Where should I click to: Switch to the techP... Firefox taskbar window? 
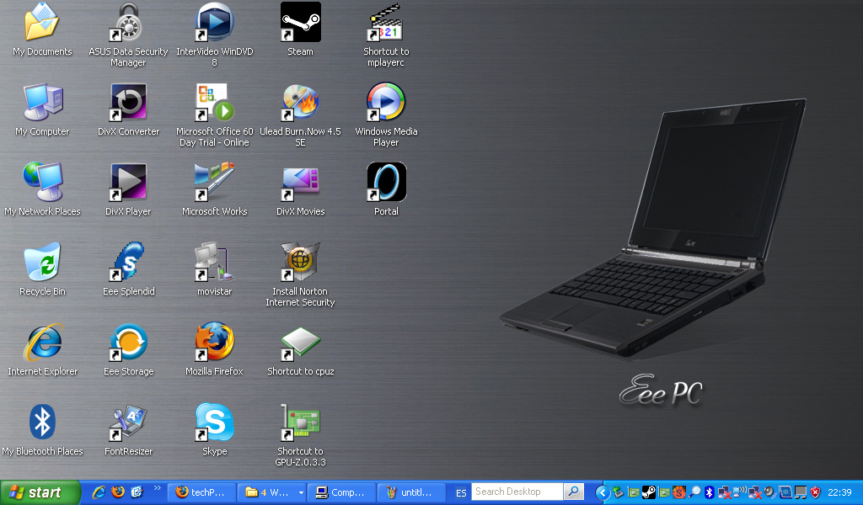coord(201,492)
